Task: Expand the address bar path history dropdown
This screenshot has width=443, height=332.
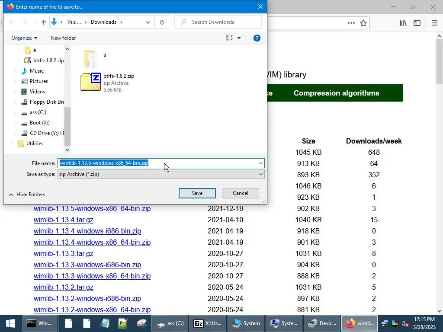Action: (148, 22)
